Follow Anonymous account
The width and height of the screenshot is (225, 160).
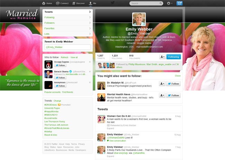(x=60, y=86)
